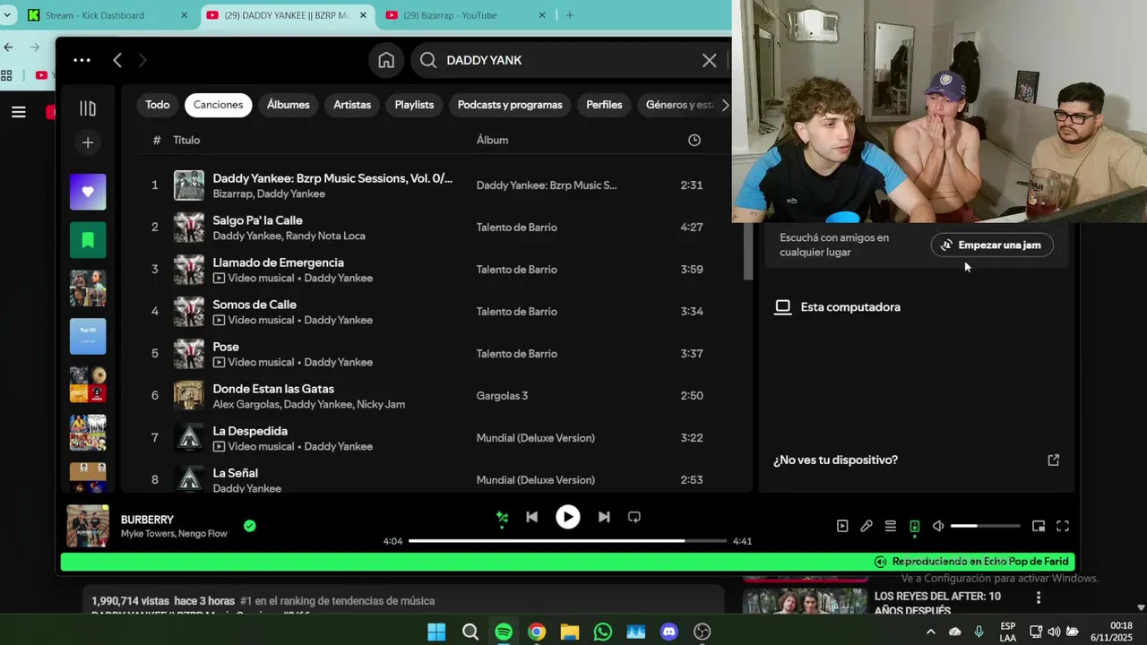Create a playlist with the plus icon
The width and height of the screenshot is (1147, 645).
88,142
